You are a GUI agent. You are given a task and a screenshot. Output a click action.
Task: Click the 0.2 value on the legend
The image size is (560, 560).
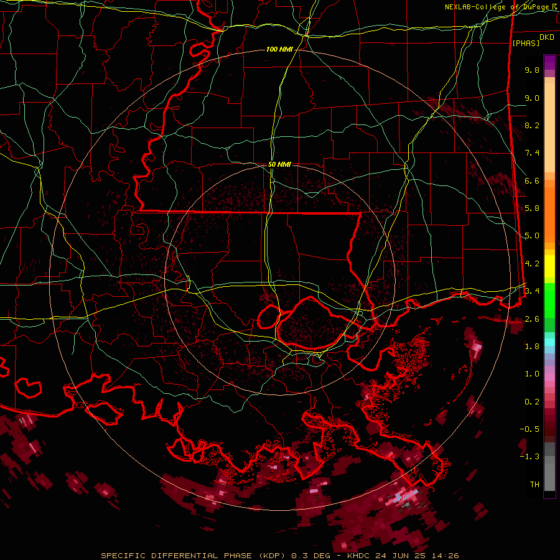coord(532,402)
